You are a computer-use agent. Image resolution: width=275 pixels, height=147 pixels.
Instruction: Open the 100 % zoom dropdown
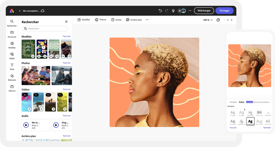click(208, 20)
